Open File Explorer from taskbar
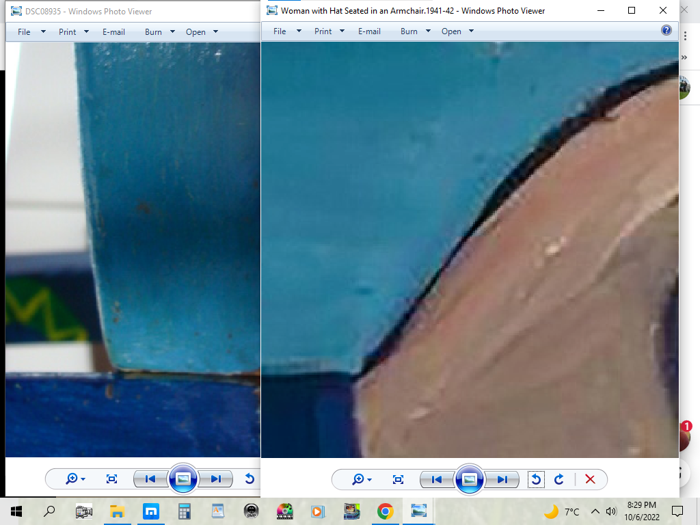 [117, 511]
